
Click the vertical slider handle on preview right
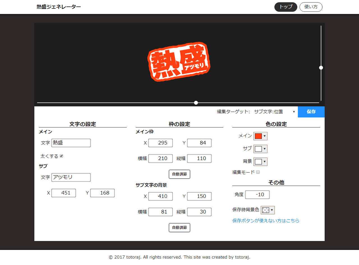(321, 67)
